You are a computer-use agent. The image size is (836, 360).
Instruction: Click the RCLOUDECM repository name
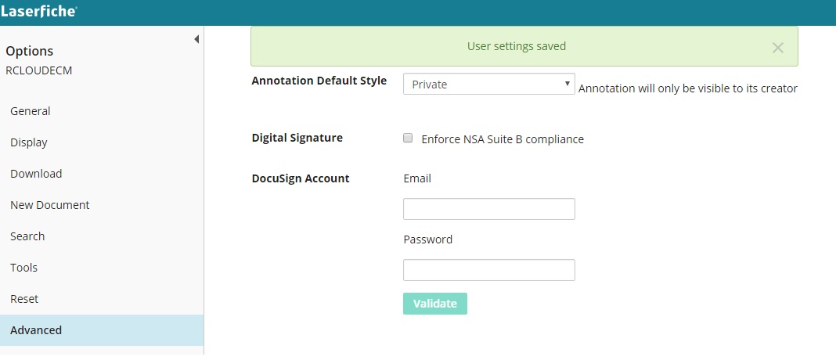(39, 70)
